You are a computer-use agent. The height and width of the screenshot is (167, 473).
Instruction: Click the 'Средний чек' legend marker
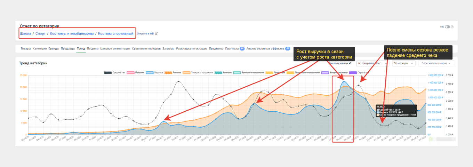point(108,72)
